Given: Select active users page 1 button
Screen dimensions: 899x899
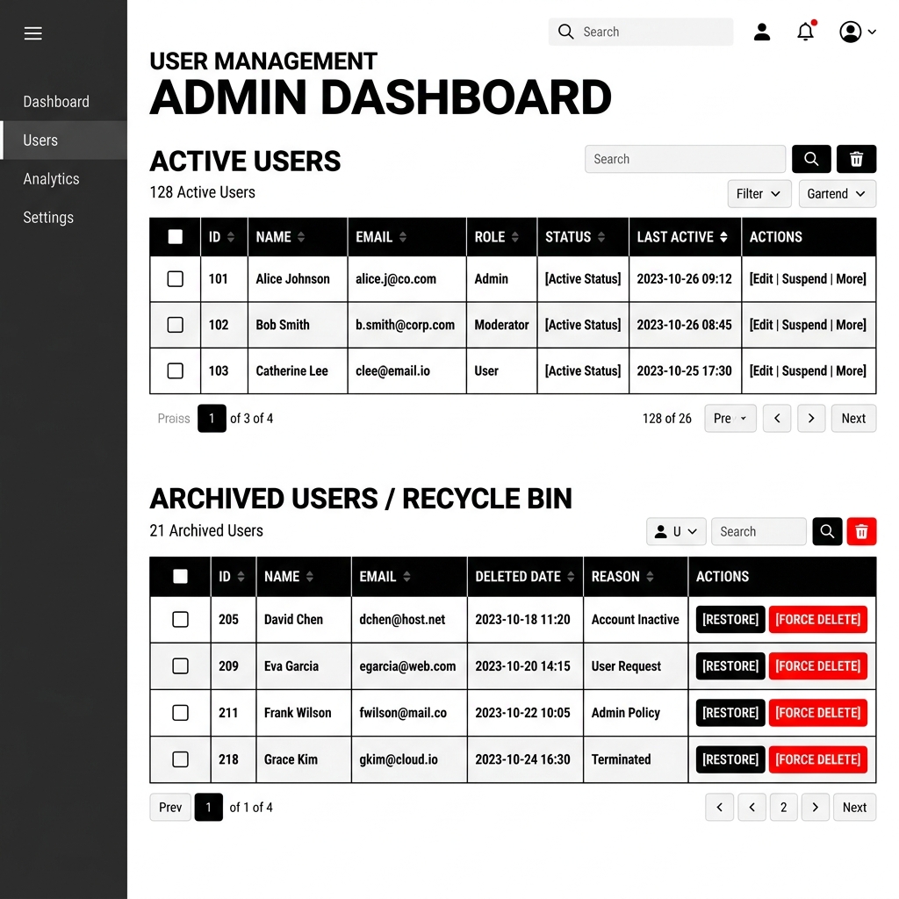Looking at the screenshot, I should coord(212,418).
